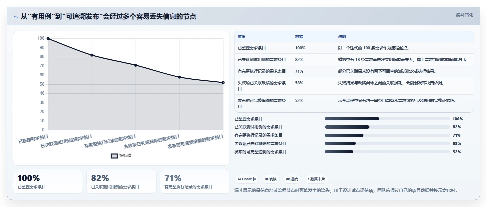Screen dimensions: 487x207
Task: Click the chart data point at value 58
Action: point(179,77)
